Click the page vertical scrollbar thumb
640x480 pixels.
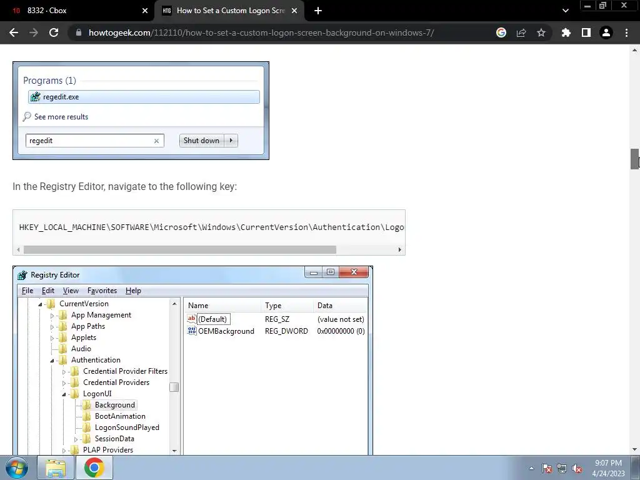point(635,159)
